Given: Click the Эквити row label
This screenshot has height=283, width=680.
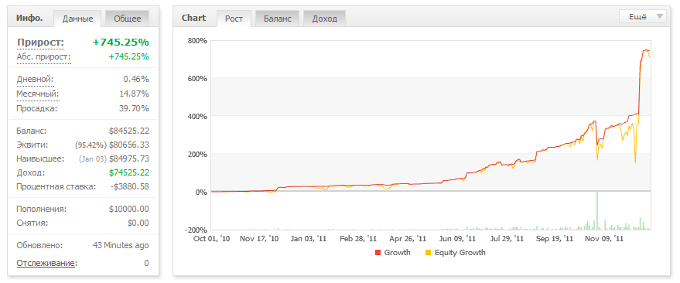Looking at the screenshot, I should click(x=32, y=145).
